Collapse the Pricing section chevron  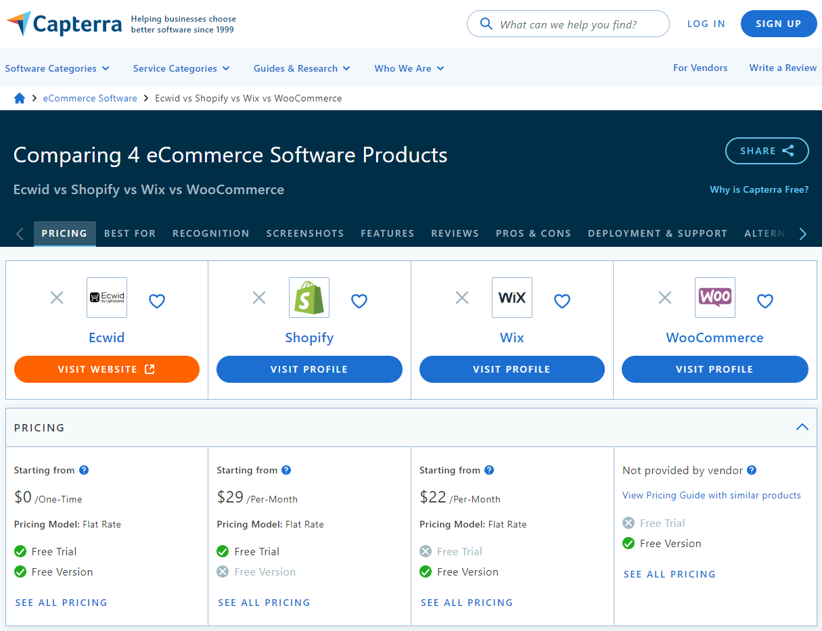pyautogui.click(x=802, y=427)
